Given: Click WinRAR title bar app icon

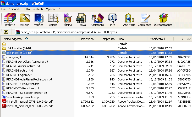Looking at the screenshot, I should point(2,3).
